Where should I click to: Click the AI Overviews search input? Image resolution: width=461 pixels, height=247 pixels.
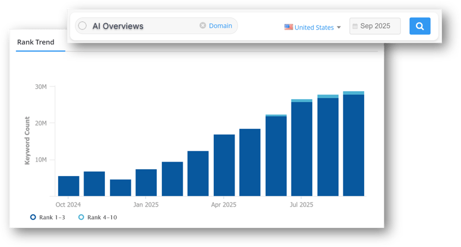coord(144,26)
